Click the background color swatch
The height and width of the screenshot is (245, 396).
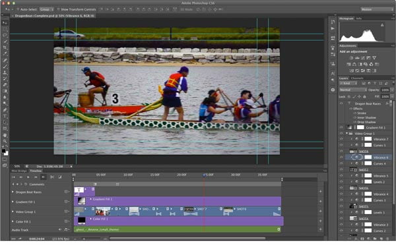click(7, 153)
